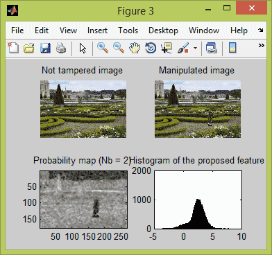The image size is (272, 255).
Task: Click the MATLAB logo in title bar
Action: [x=12, y=10]
